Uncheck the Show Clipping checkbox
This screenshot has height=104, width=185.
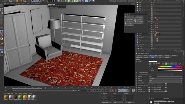166,88
